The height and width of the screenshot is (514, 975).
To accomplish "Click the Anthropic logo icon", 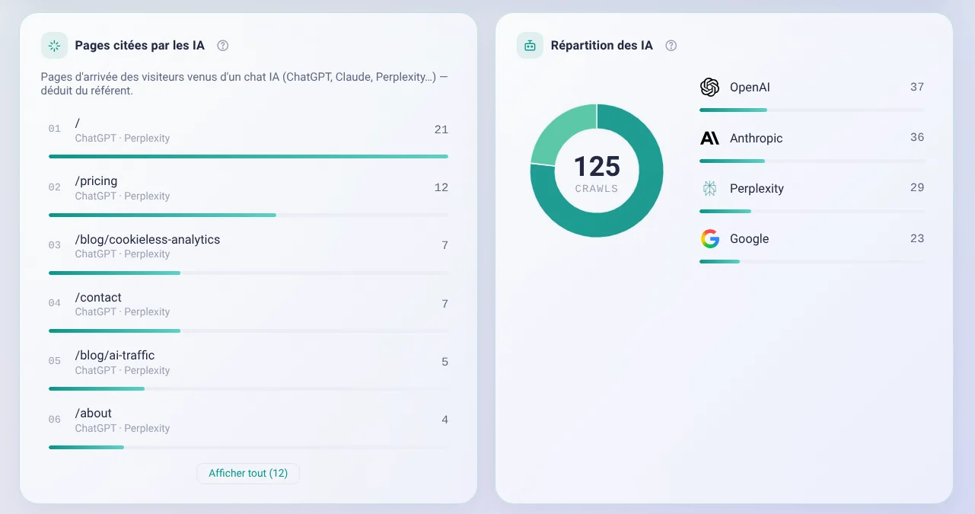I will coord(709,138).
